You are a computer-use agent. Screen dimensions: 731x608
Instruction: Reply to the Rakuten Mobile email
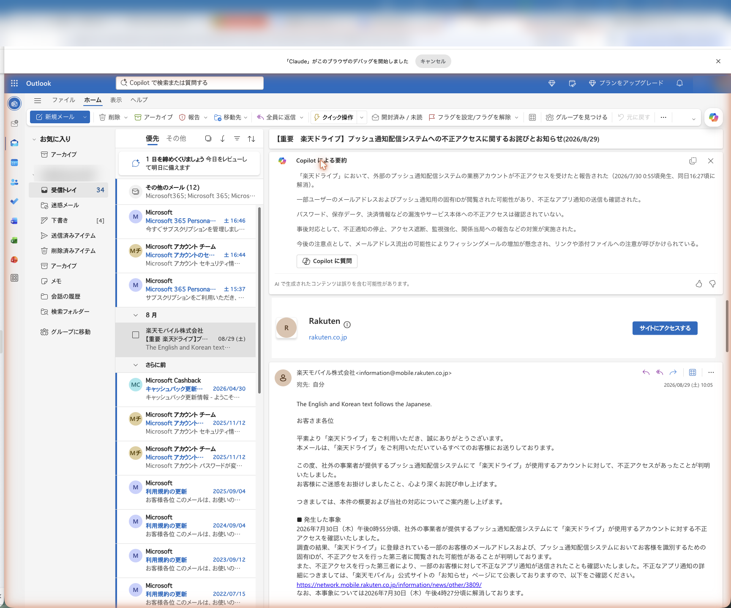pos(646,372)
